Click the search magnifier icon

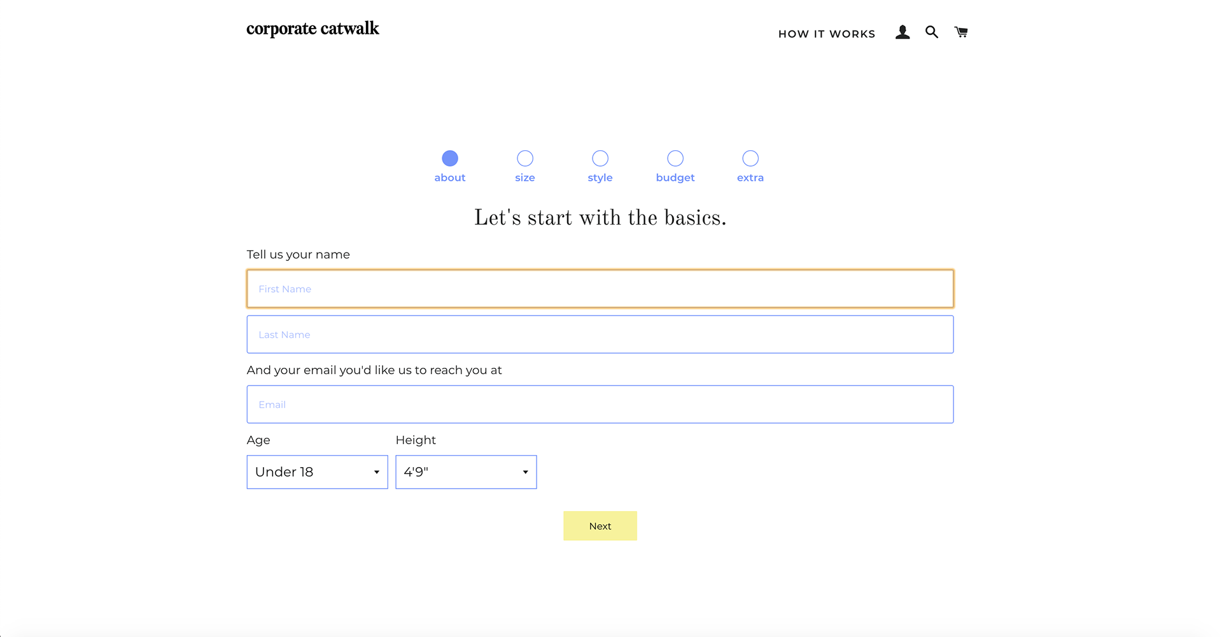(x=931, y=32)
